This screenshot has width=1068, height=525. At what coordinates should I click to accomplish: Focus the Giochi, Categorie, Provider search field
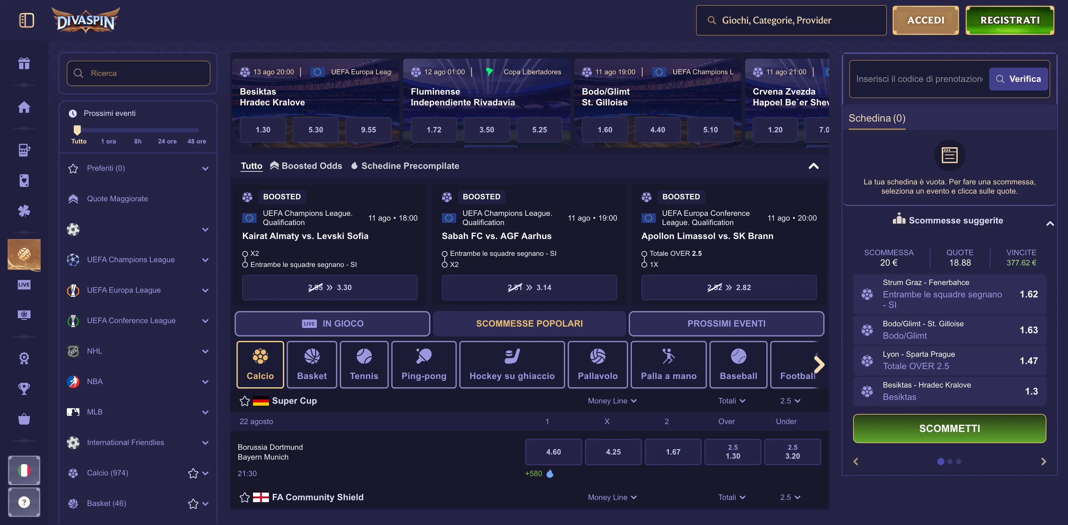pos(791,20)
